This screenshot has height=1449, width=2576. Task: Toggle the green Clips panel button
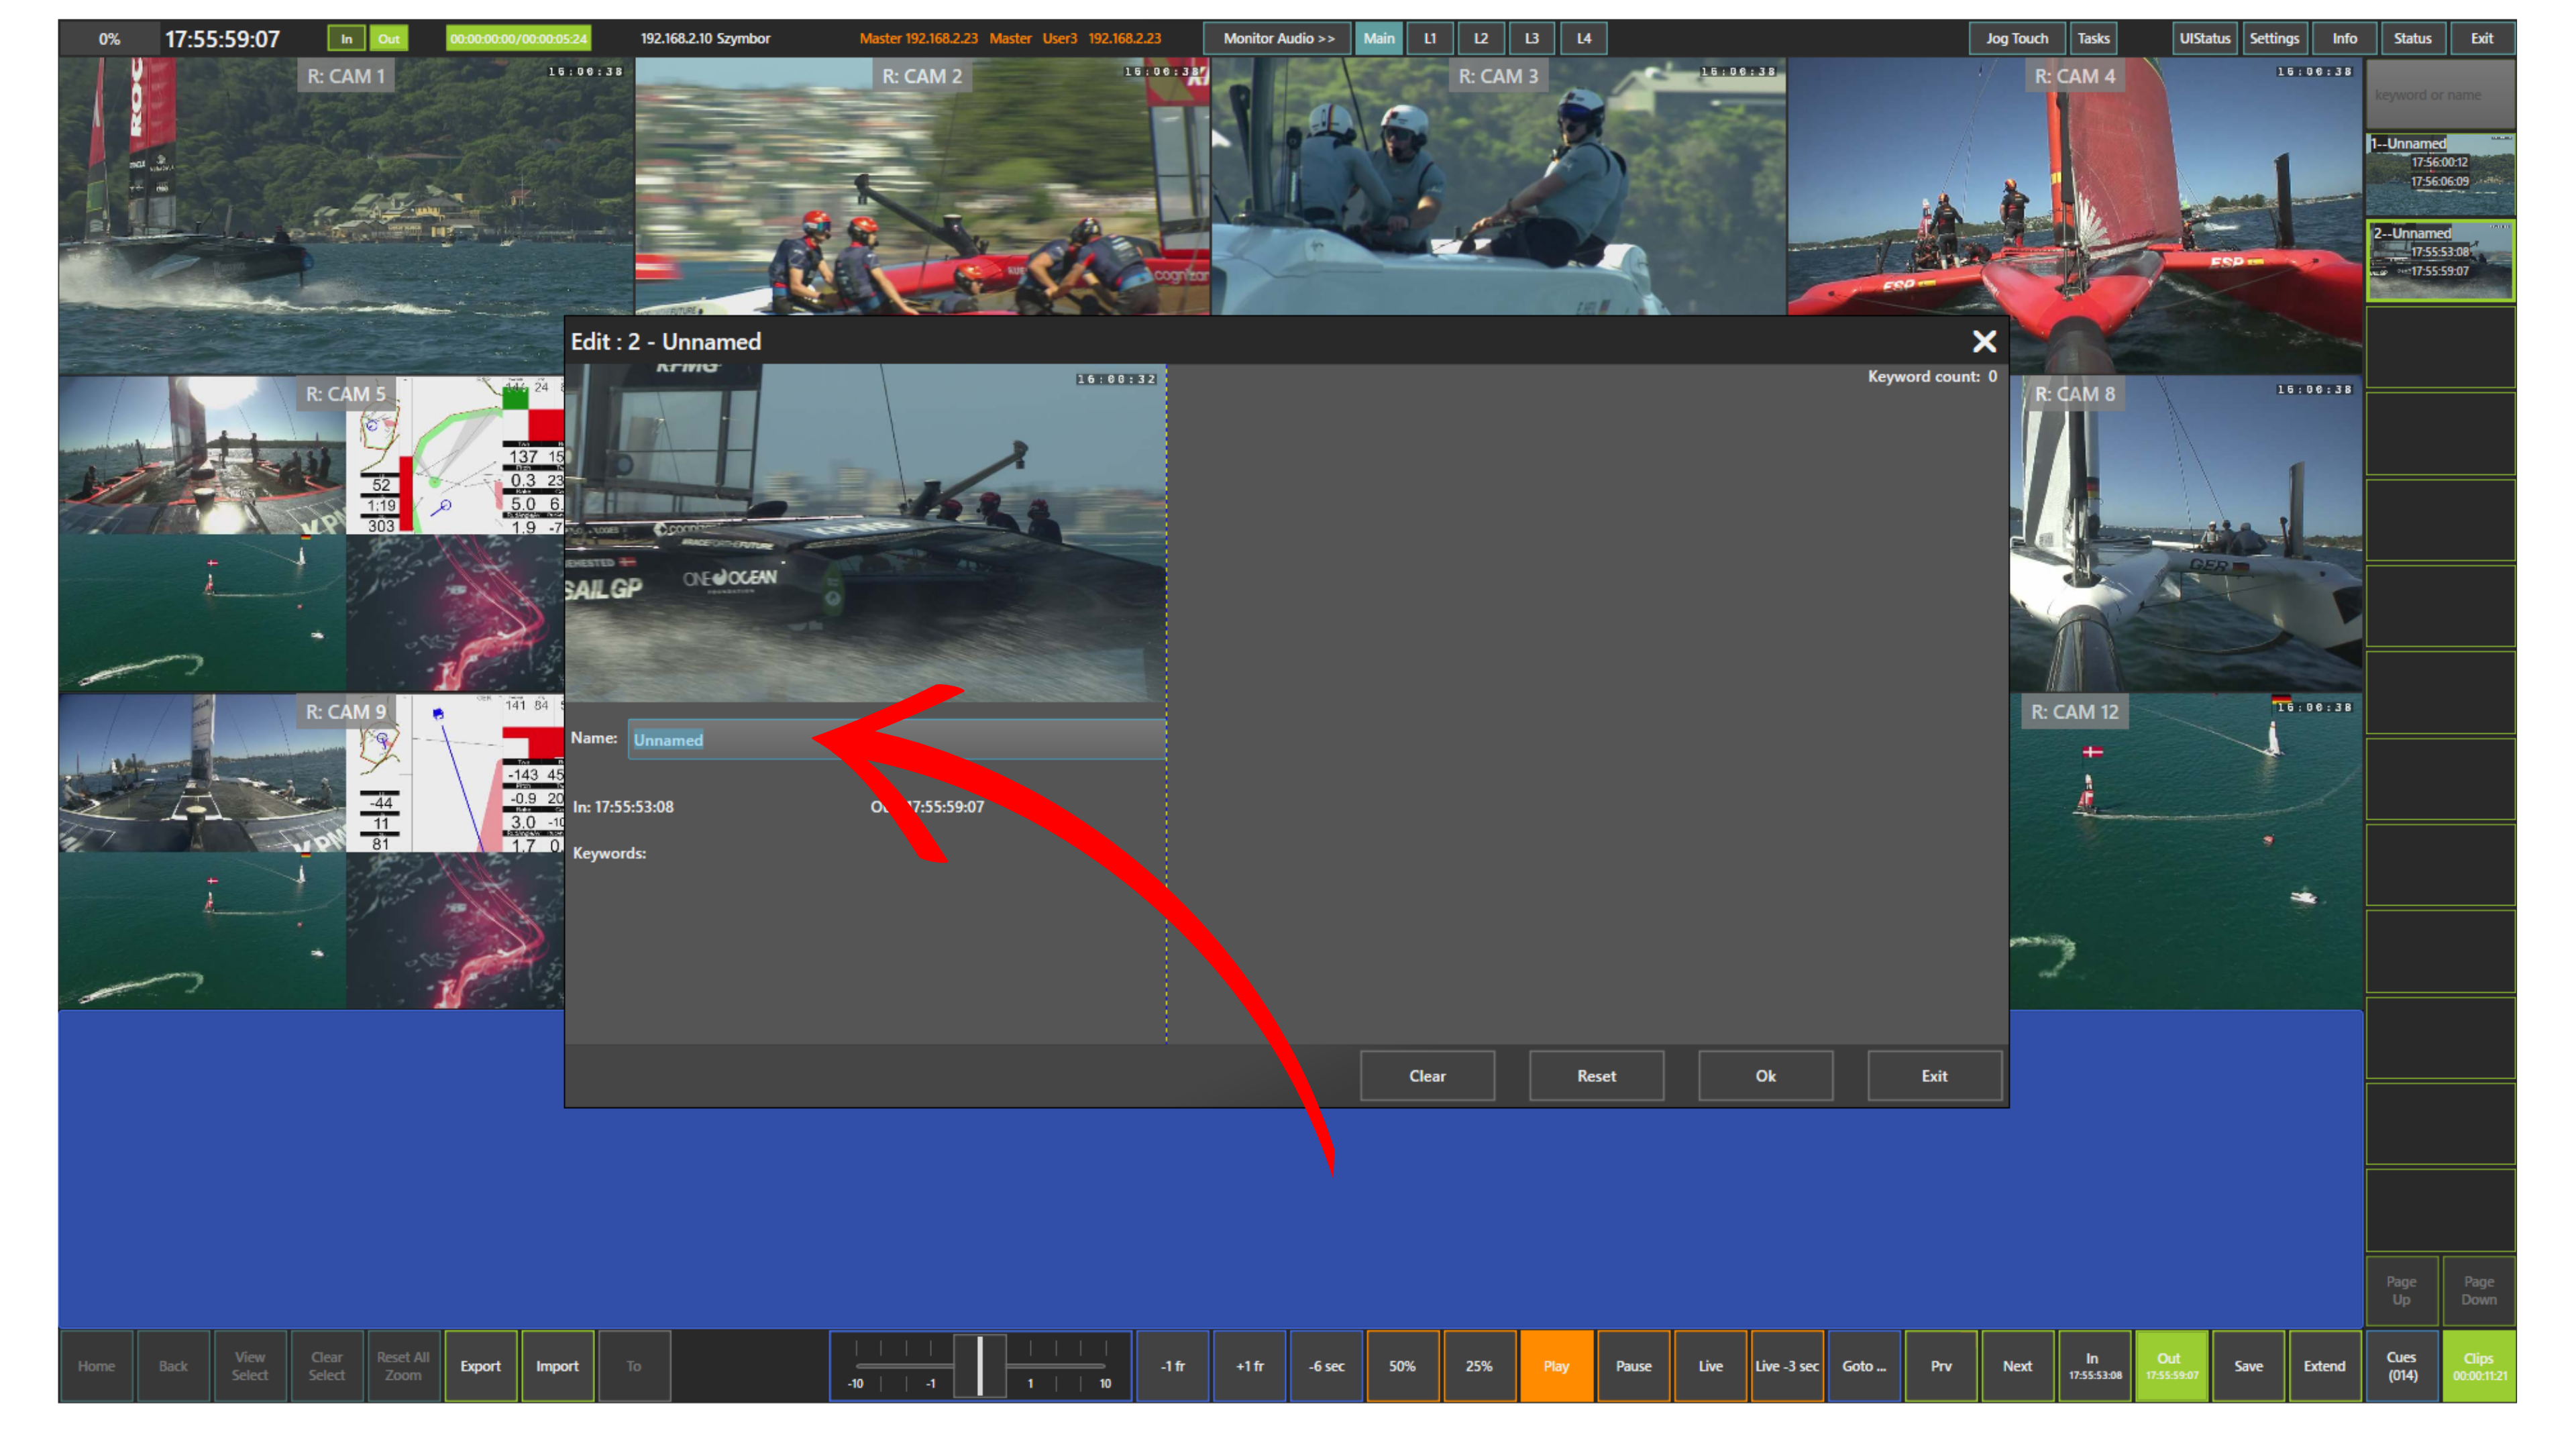(2479, 1366)
